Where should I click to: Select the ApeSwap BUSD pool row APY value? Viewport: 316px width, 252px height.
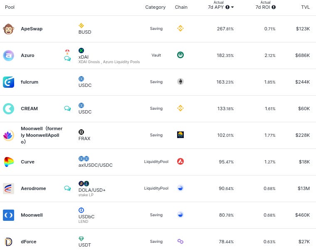(225, 29)
